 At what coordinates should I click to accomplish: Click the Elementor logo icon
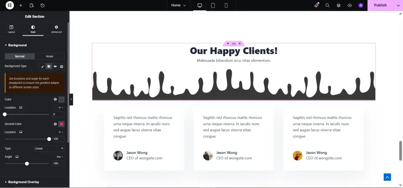pos(10,5)
